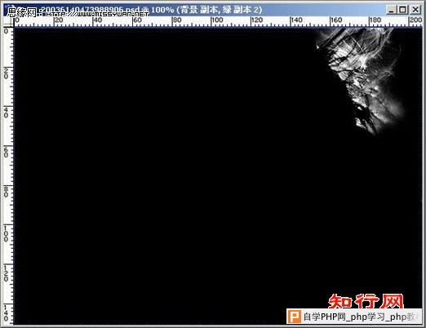Viewport: 426px width, 328px height.
Task: Click the 60 mark on vertical ruler
Action: click(6, 153)
